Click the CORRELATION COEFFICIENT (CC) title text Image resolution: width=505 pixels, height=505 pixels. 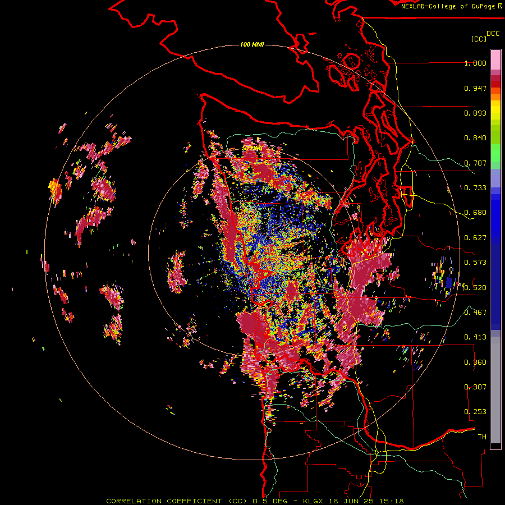point(177,501)
